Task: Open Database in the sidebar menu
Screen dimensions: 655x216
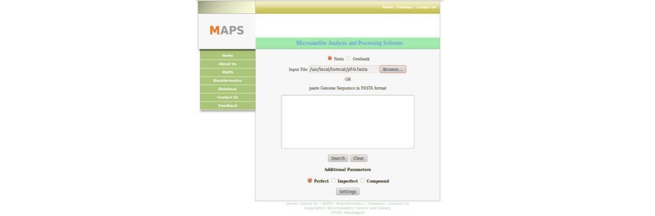Action: point(228,89)
